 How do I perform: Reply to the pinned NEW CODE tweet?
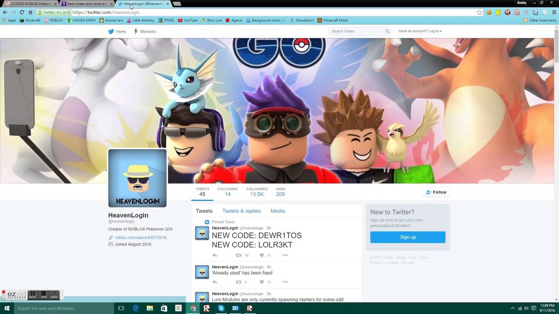click(x=214, y=256)
